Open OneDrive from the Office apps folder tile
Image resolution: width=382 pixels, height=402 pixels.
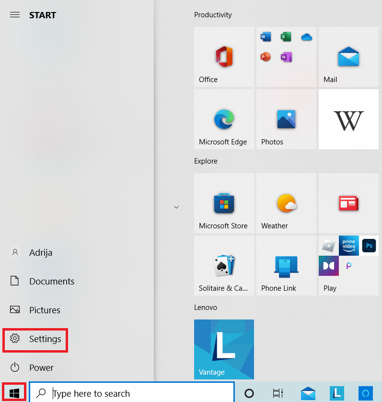306,37
